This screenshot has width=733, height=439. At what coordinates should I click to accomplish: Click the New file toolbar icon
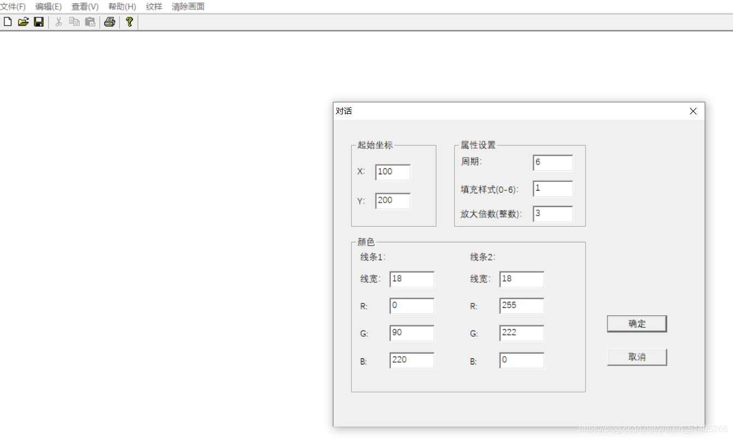tap(8, 22)
